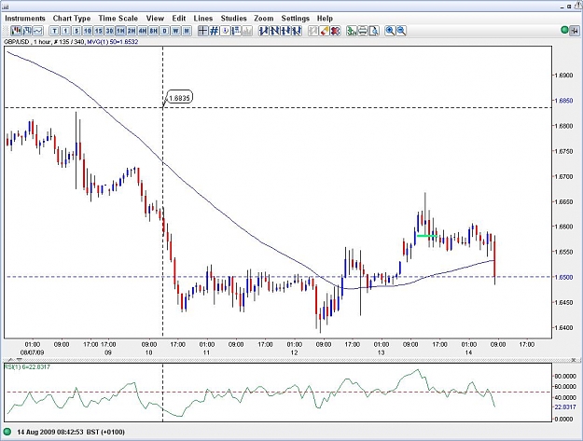Image resolution: width=583 pixels, height=441 pixels.
Task: Print the chart with the printer icon
Action: coord(363,31)
